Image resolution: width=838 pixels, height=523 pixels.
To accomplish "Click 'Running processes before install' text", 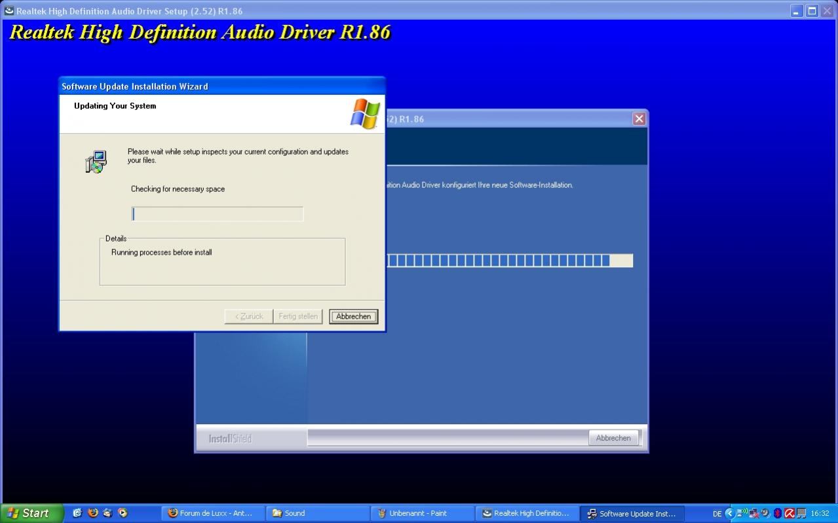I will [x=161, y=252].
